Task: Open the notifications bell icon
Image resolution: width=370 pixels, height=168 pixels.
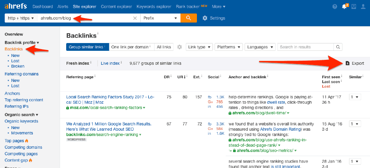Action: pyautogui.click(x=344, y=7)
